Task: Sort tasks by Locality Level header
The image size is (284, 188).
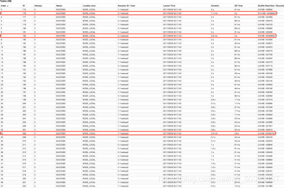Action: tap(89, 6)
